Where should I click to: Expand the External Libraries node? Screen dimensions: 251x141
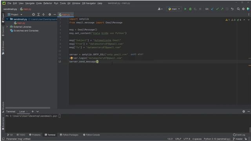click(x=7, y=27)
